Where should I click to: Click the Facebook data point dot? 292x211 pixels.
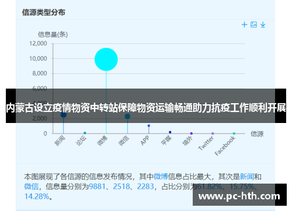point(234,133)
